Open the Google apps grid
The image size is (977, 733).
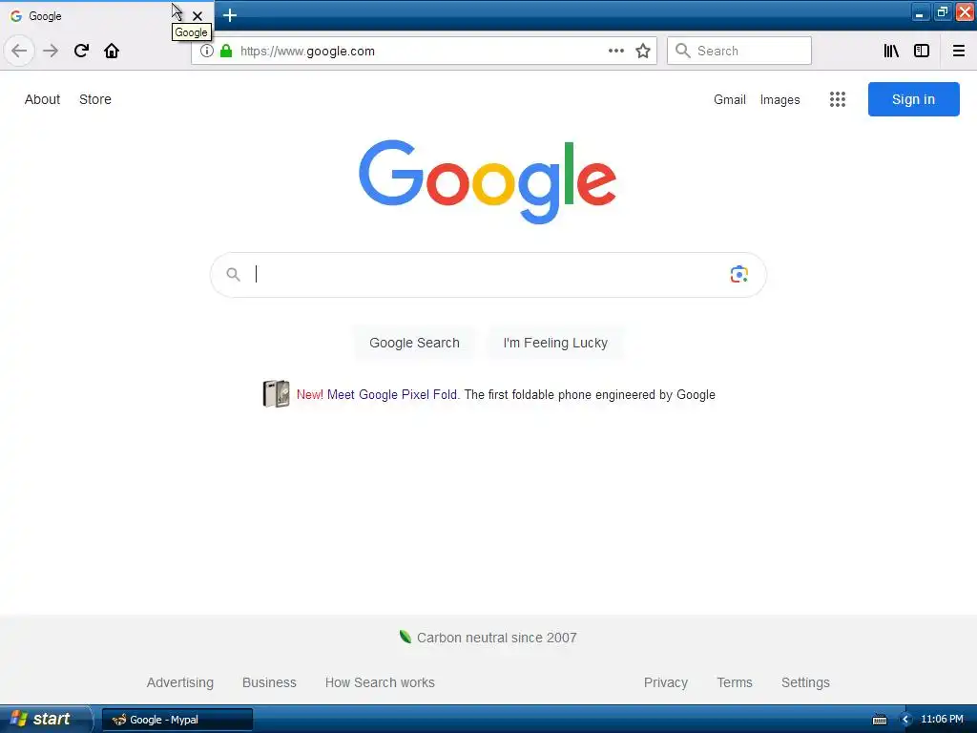point(838,99)
